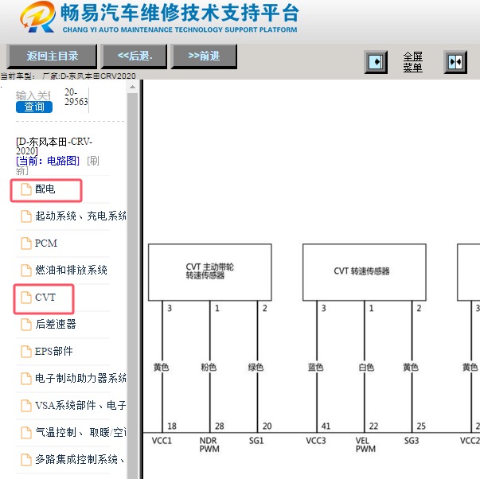Click the NDR PWM terminal label

(209, 445)
